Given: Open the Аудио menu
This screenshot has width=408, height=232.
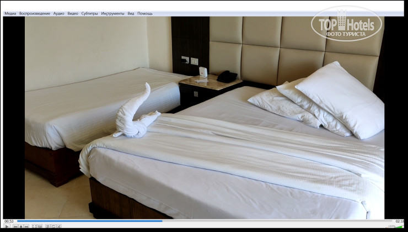Looking at the screenshot, I should pyautogui.click(x=58, y=13).
